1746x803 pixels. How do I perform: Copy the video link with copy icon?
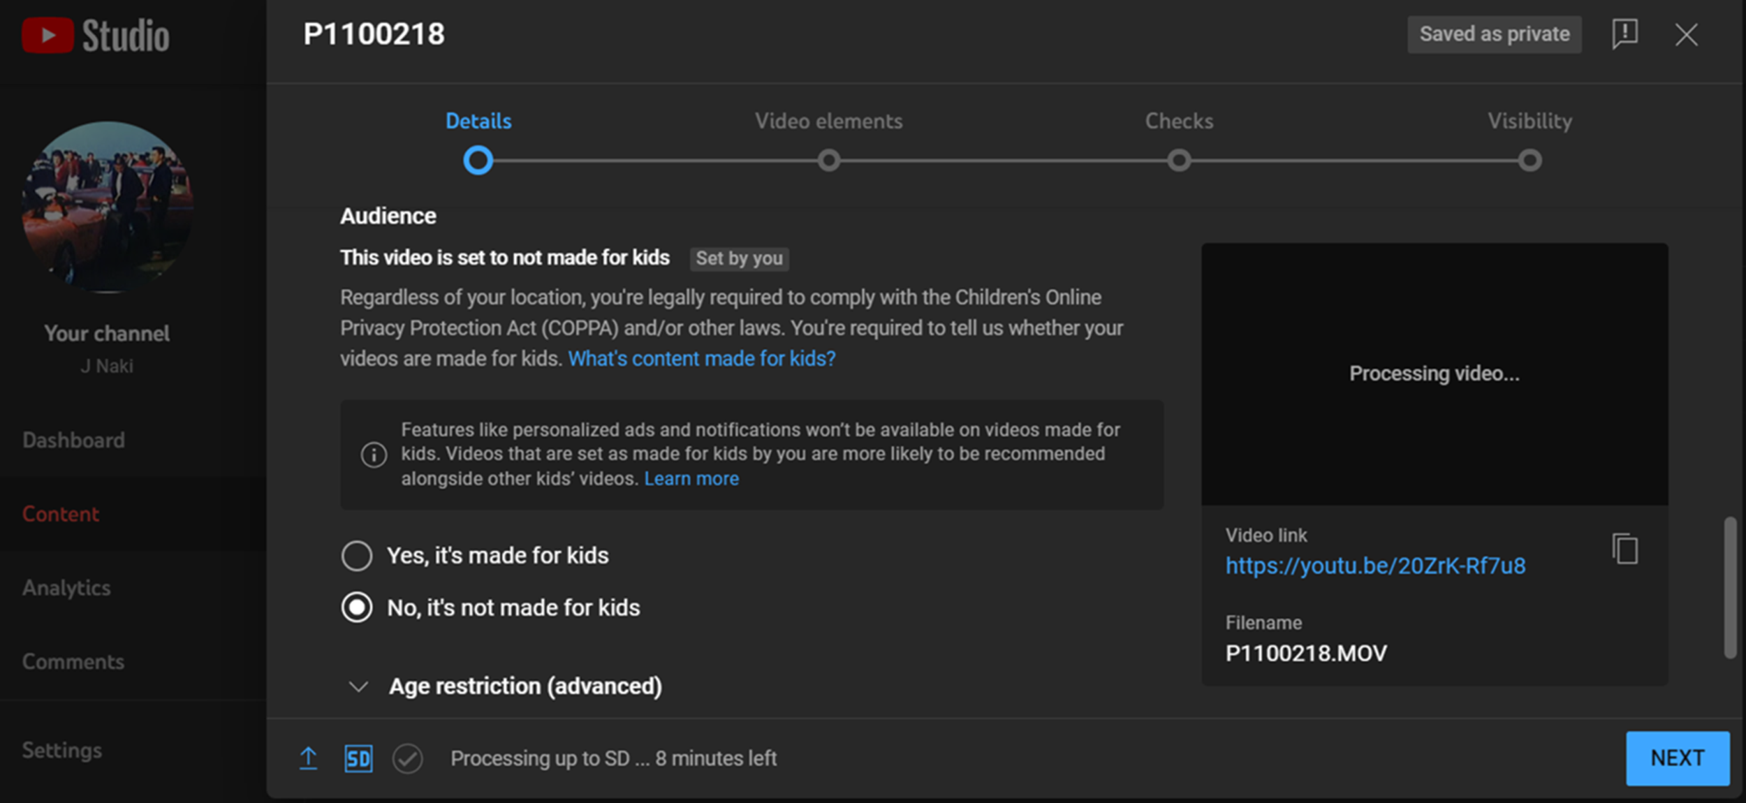click(x=1625, y=549)
